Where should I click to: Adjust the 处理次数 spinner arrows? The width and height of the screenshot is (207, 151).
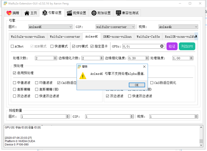point(55,58)
